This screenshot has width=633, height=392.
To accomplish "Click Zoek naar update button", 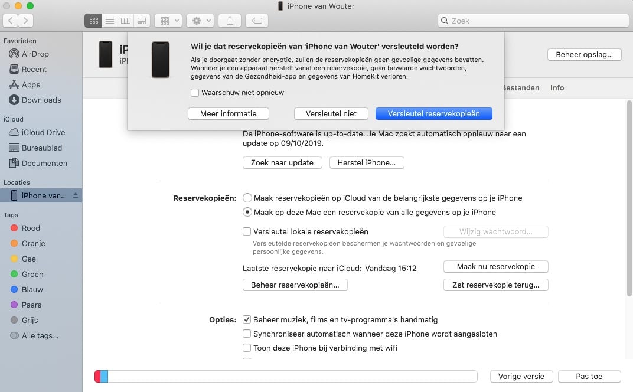I will (282, 163).
